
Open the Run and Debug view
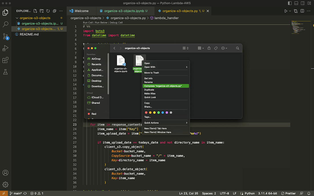click(5, 48)
